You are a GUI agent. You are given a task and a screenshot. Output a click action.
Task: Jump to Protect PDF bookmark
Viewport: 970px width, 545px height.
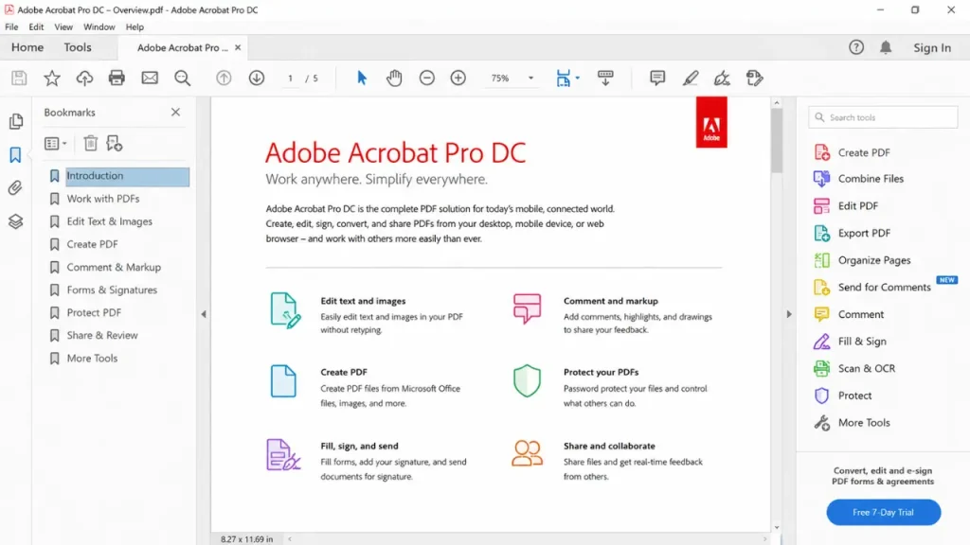click(94, 312)
